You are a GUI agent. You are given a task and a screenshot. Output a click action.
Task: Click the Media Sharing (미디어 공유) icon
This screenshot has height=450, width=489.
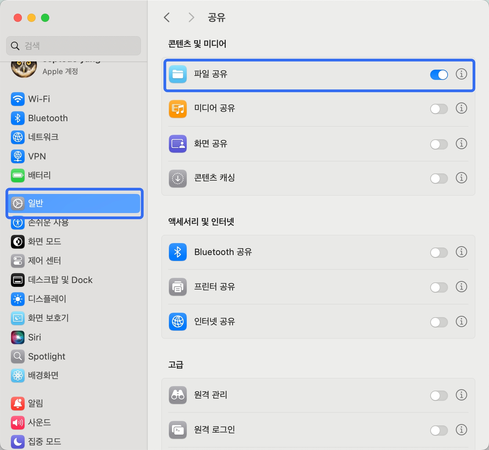(178, 109)
